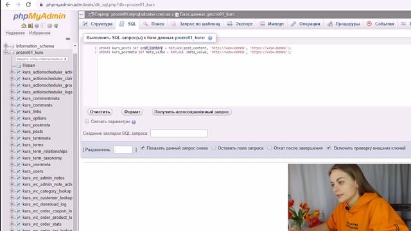Expand the kurs_posts table node

(12, 132)
